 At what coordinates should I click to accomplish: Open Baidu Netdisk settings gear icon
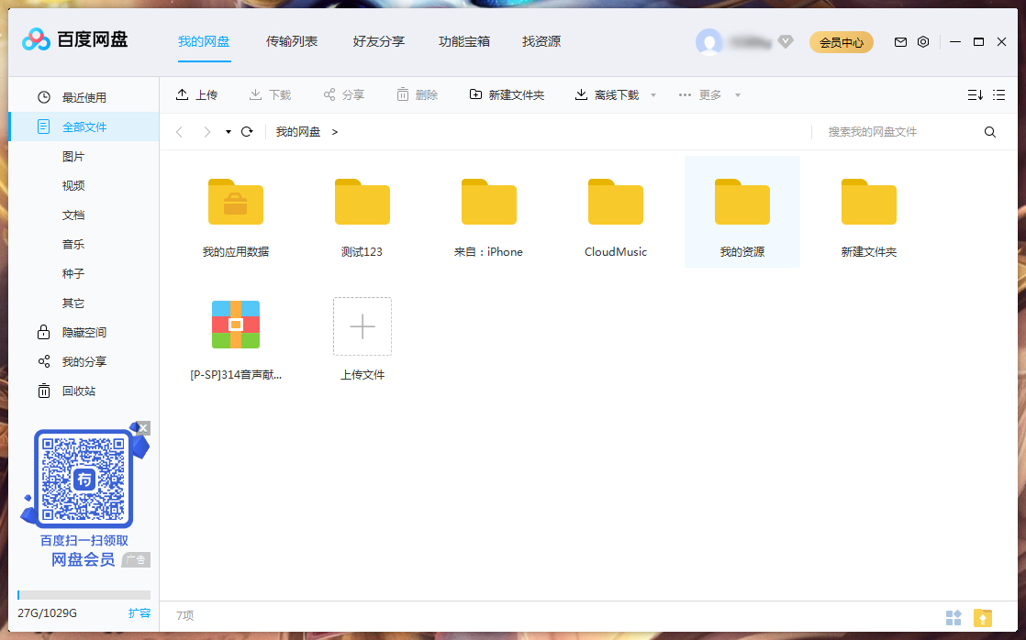tap(923, 41)
